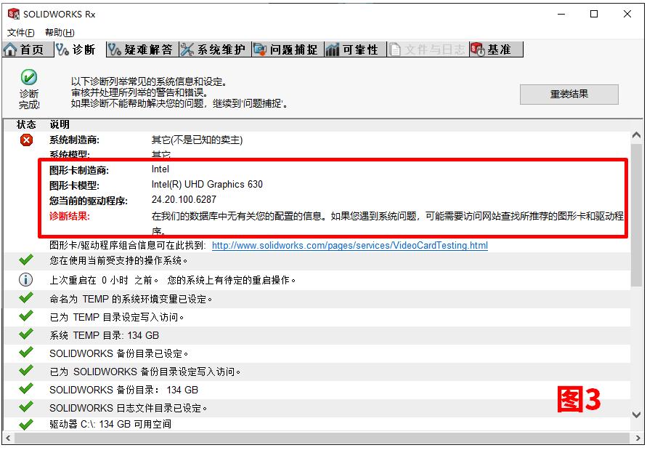This screenshot has width=647, height=453.
Task: Select the Intel(R) UHD Graphics 630 value
Action: click(x=207, y=185)
